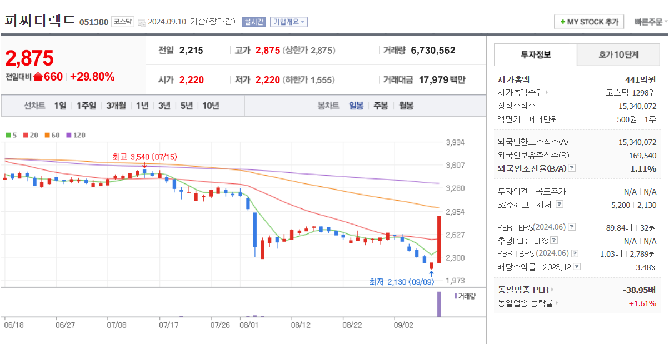Image resolution: width=669 pixels, height=344 pixels.
Task: Click the purple 120-day moving average legend
Action: pos(76,134)
